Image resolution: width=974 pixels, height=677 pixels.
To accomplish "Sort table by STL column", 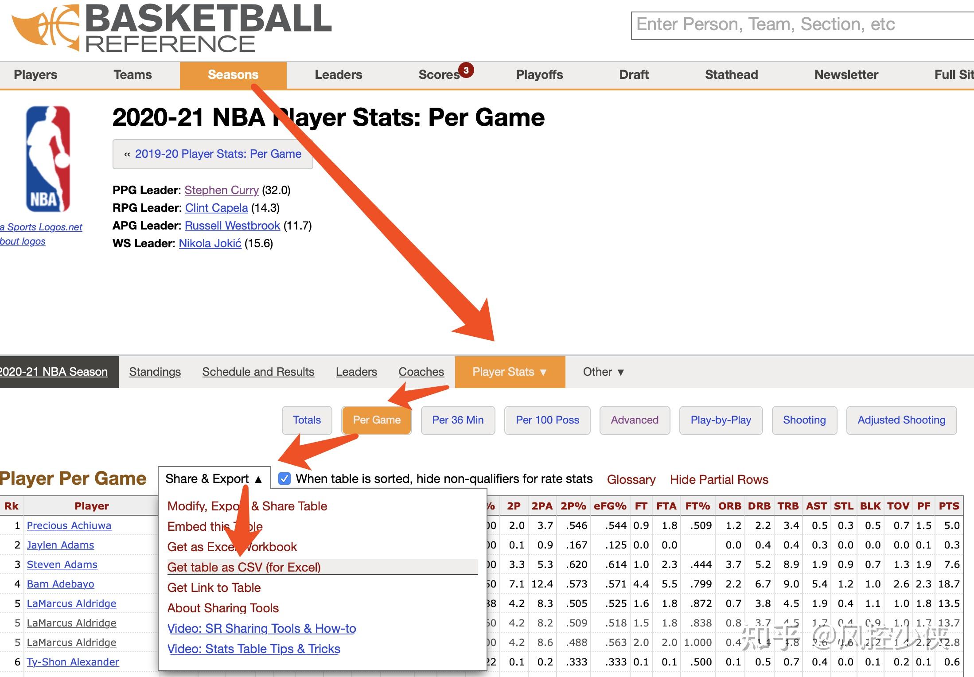I will tap(843, 506).
